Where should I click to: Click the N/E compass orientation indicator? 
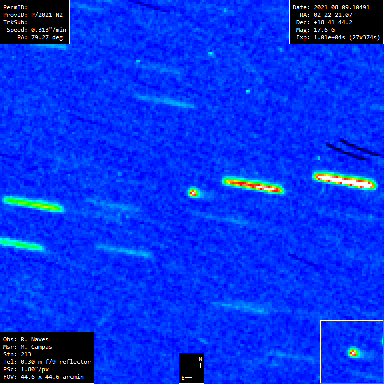point(192,368)
